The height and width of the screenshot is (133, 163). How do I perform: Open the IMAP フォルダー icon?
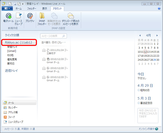click(x=42, y=16)
